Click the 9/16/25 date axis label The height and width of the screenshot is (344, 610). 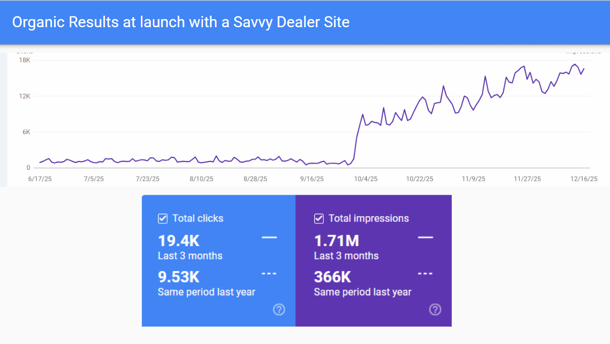[x=312, y=179]
